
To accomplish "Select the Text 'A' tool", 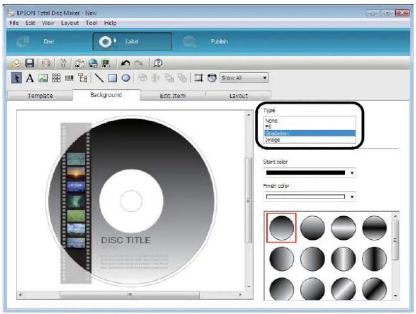I will [x=30, y=78].
